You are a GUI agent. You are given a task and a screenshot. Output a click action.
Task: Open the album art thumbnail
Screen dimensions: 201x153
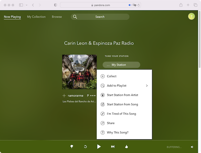point(79,72)
